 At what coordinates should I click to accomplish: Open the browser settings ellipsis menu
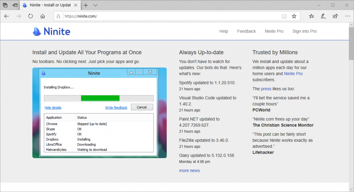click(x=347, y=16)
